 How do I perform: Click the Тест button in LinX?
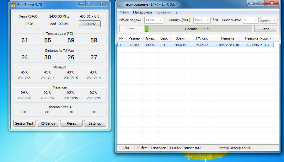tap(131, 29)
